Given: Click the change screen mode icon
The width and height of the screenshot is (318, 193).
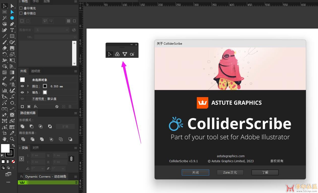Looking at the screenshot, I should 8,174.
